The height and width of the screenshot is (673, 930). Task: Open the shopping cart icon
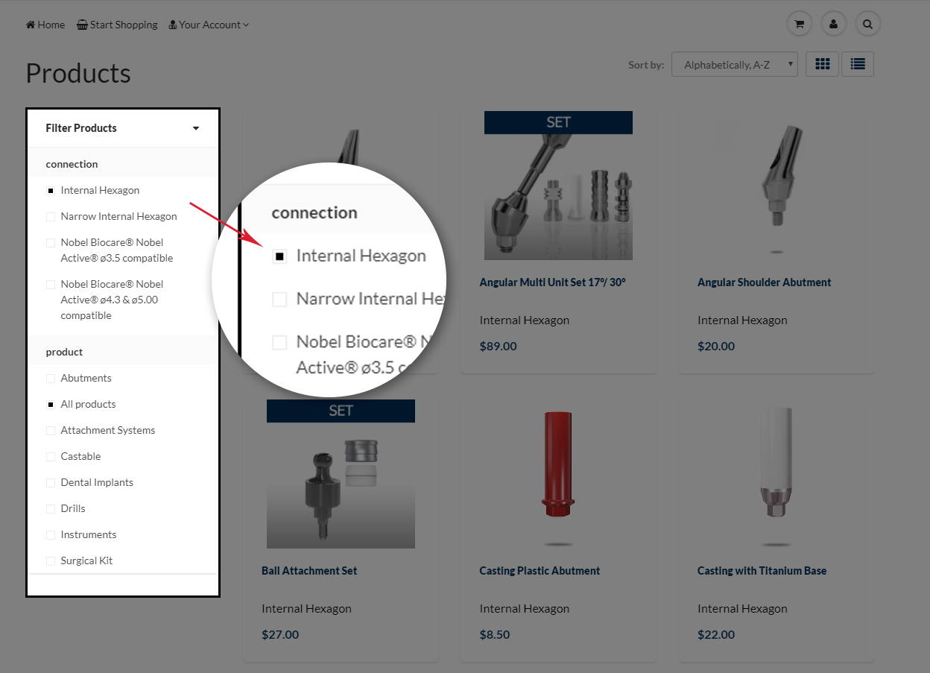point(799,24)
